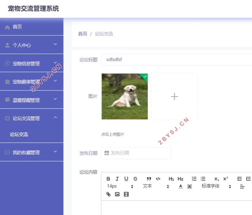
Task: Go to 首页 in the breadcrumb
Action: click(83, 34)
